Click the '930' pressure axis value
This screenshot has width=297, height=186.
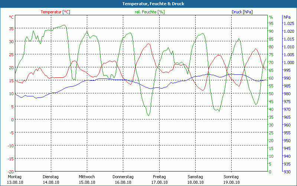point(287,172)
